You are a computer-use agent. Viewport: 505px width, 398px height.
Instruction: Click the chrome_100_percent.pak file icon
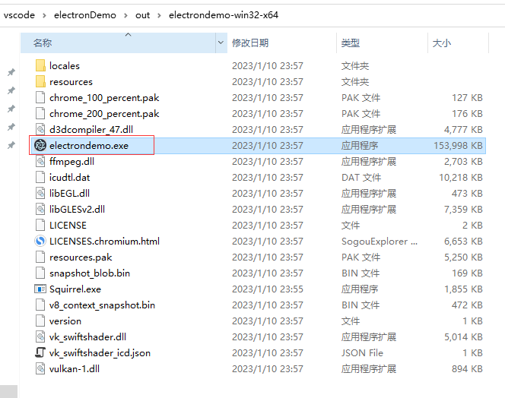click(x=41, y=98)
